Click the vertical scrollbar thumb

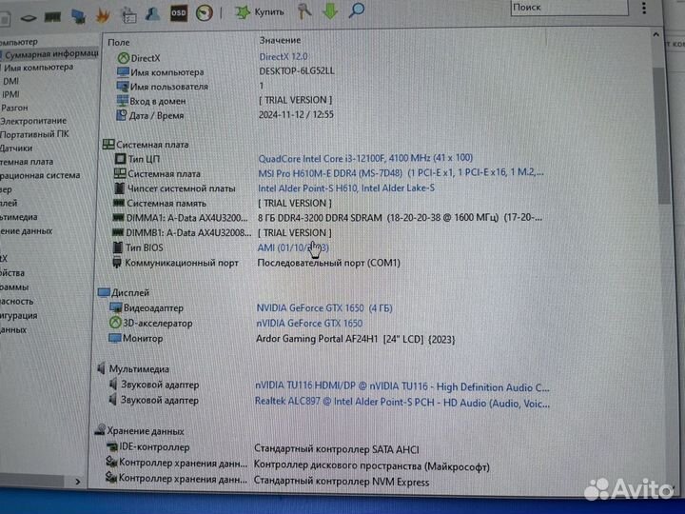point(661,135)
